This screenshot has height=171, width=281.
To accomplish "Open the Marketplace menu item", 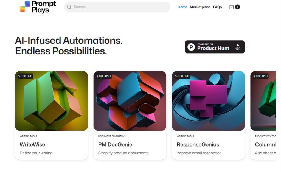I will coord(200,7).
